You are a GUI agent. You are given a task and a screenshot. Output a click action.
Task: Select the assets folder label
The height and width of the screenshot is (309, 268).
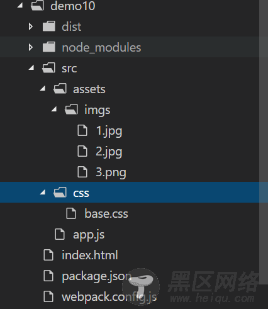pos(89,89)
